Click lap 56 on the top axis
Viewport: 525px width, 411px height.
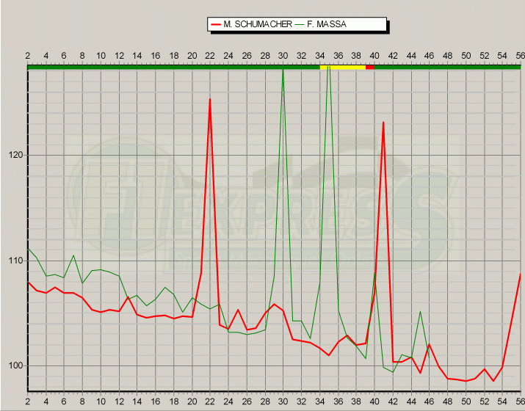point(520,56)
